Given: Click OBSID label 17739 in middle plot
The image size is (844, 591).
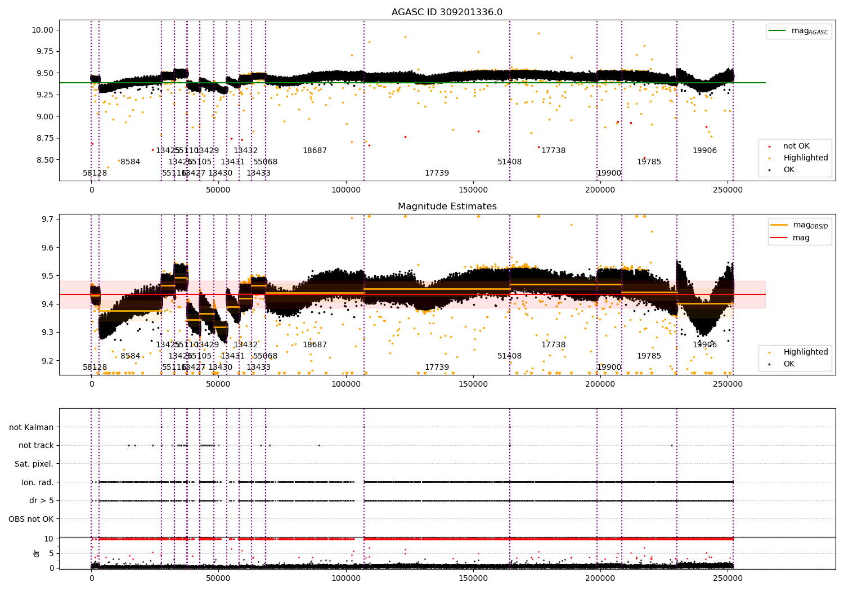Looking at the screenshot, I should 437,368.
